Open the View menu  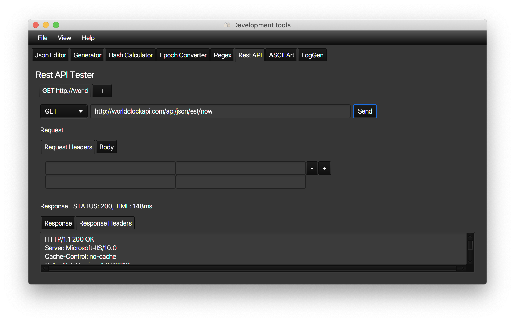tap(64, 38)
